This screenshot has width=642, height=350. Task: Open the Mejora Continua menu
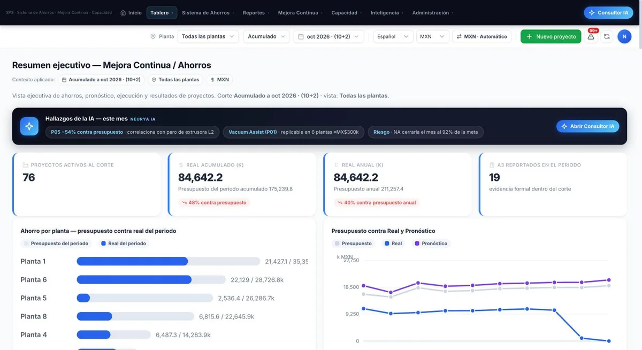pyautogui.click(x=299, y=13)
